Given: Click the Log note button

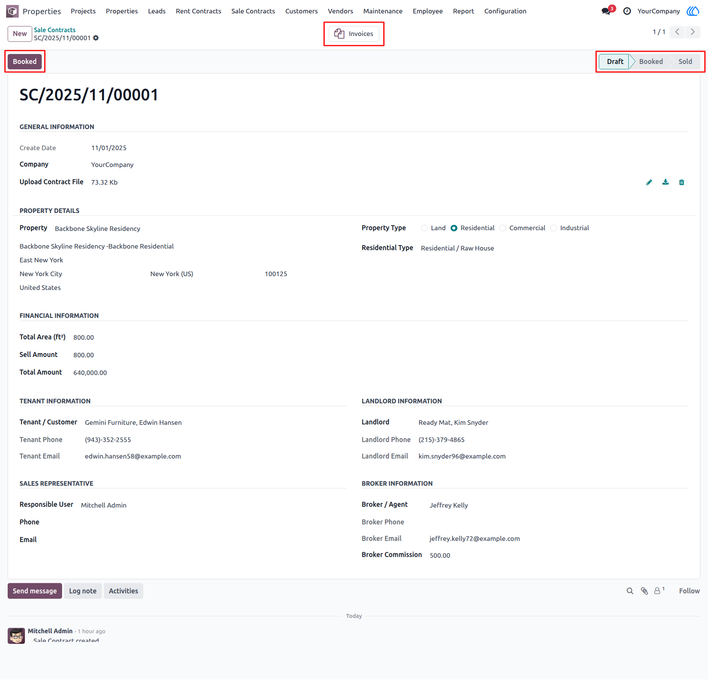Looking at the screenshot, I should pos(83,591).
